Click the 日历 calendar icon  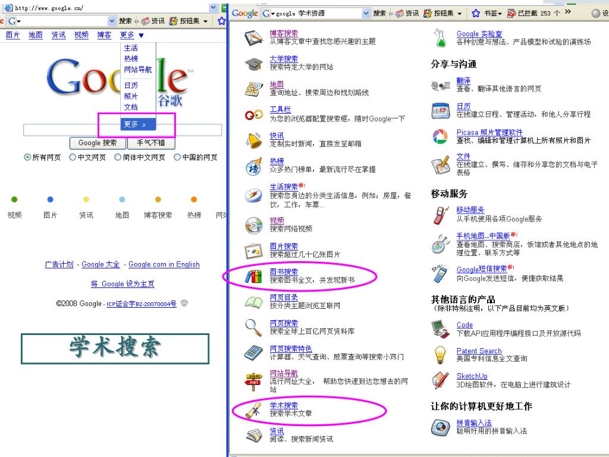pos(441,110)
